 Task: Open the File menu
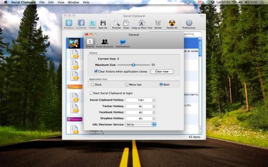coord(42,2)
